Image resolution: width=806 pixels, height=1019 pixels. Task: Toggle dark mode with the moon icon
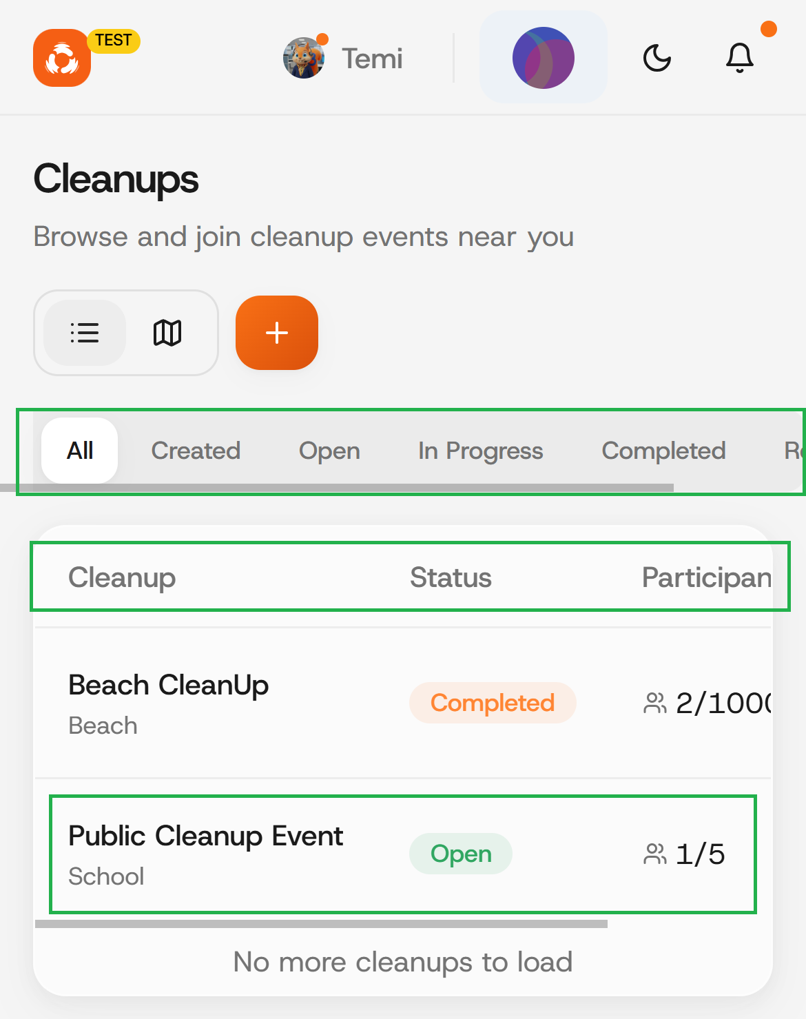click(657, 58)
